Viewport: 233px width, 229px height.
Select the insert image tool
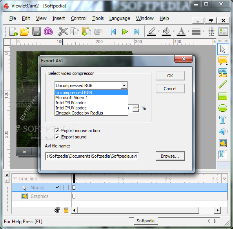pos(223,143)
